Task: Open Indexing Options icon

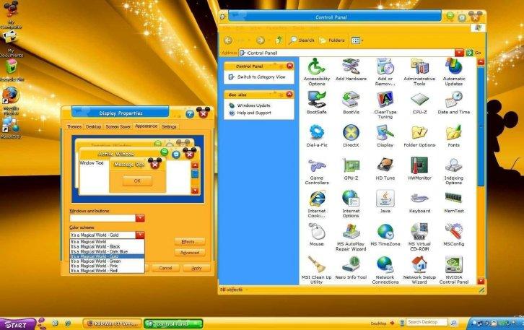Action: 453,171
